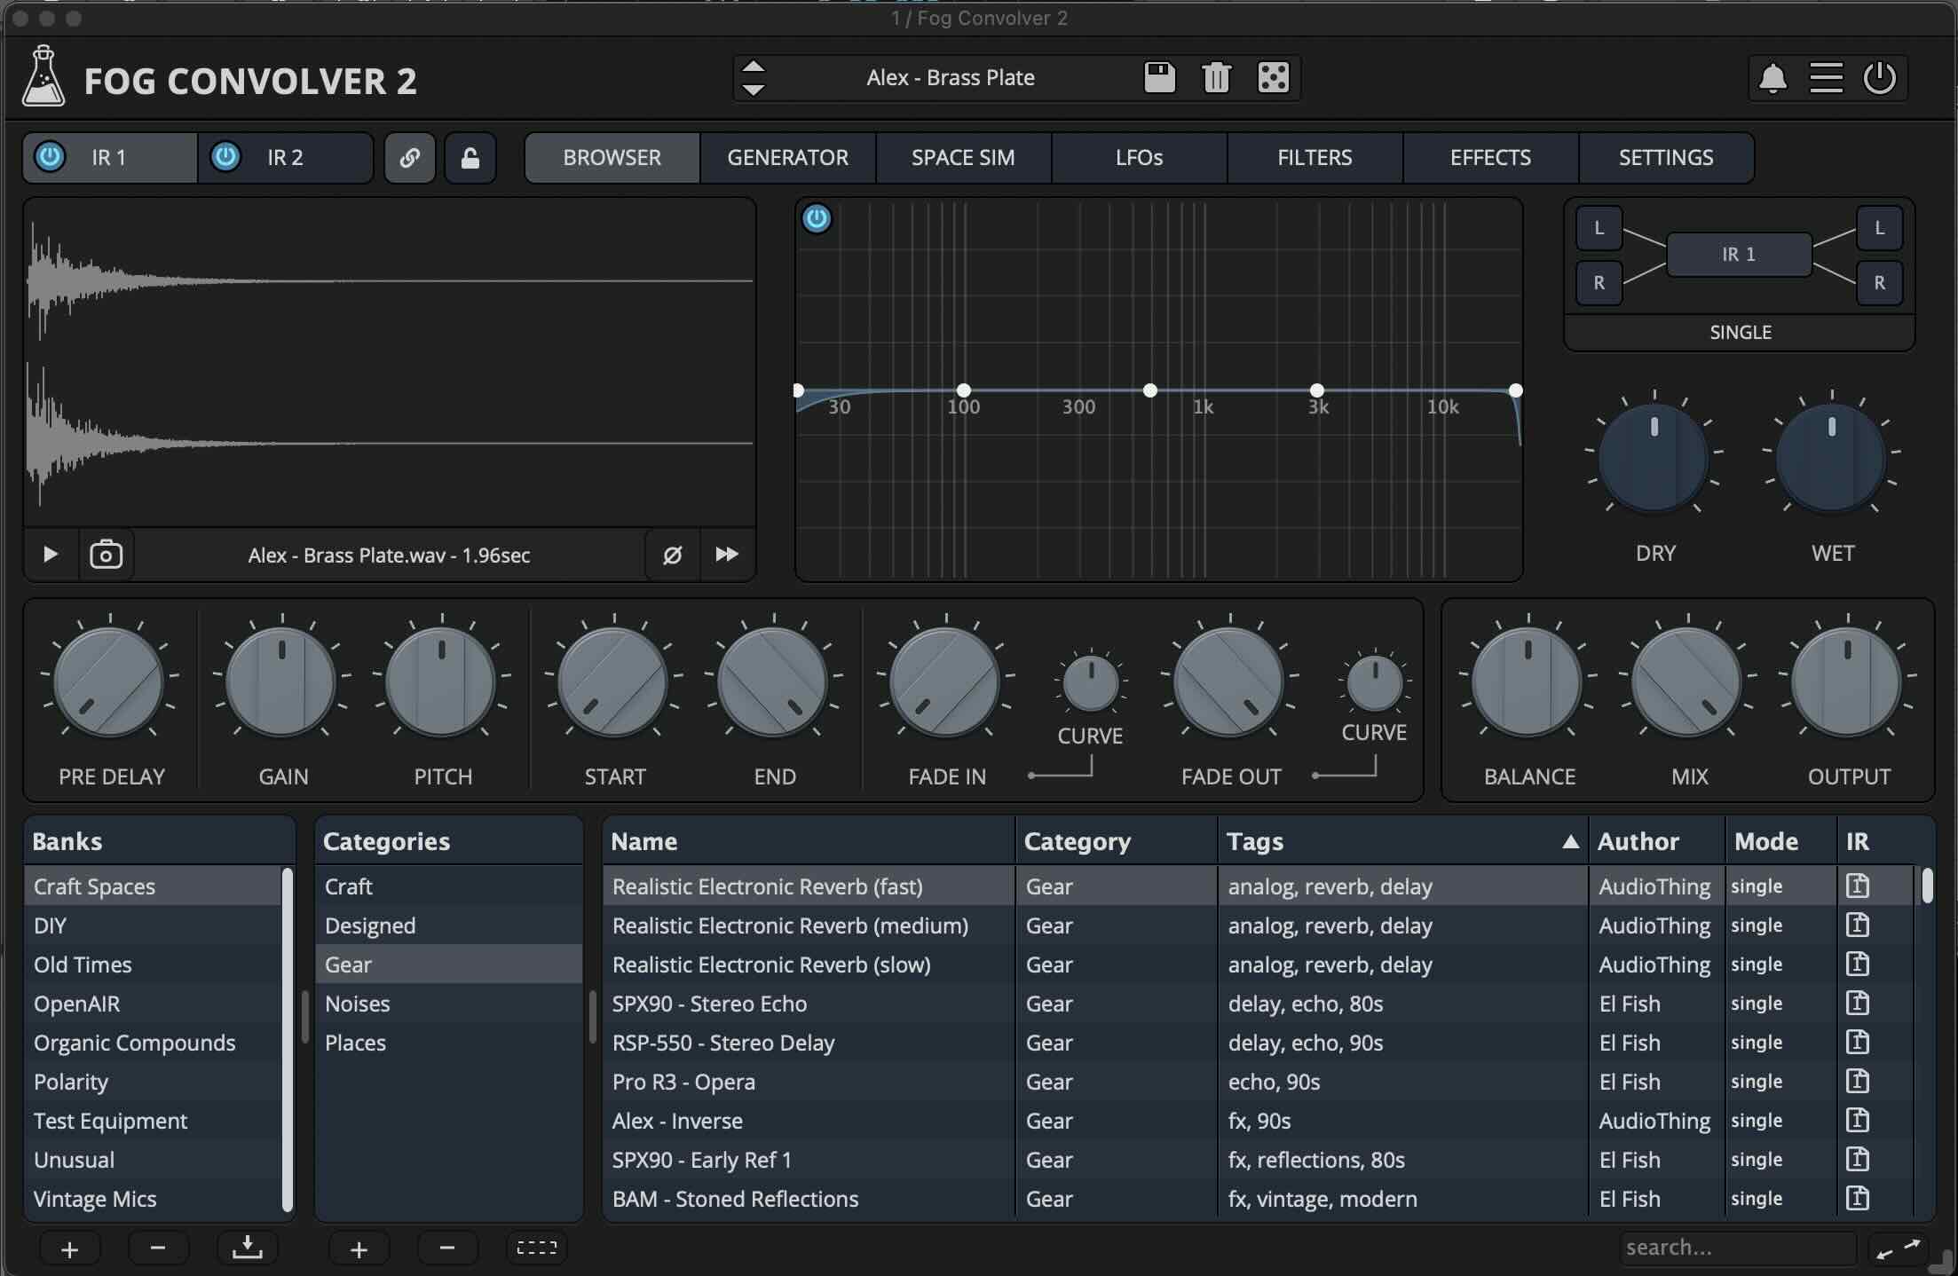Link IR 1 and IR 2 parameters
This screenshot has width=1958, height=1276.
point(409,158)
